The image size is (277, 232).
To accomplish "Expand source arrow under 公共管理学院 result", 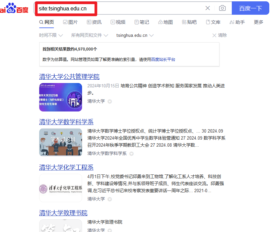I will [110, 101].
